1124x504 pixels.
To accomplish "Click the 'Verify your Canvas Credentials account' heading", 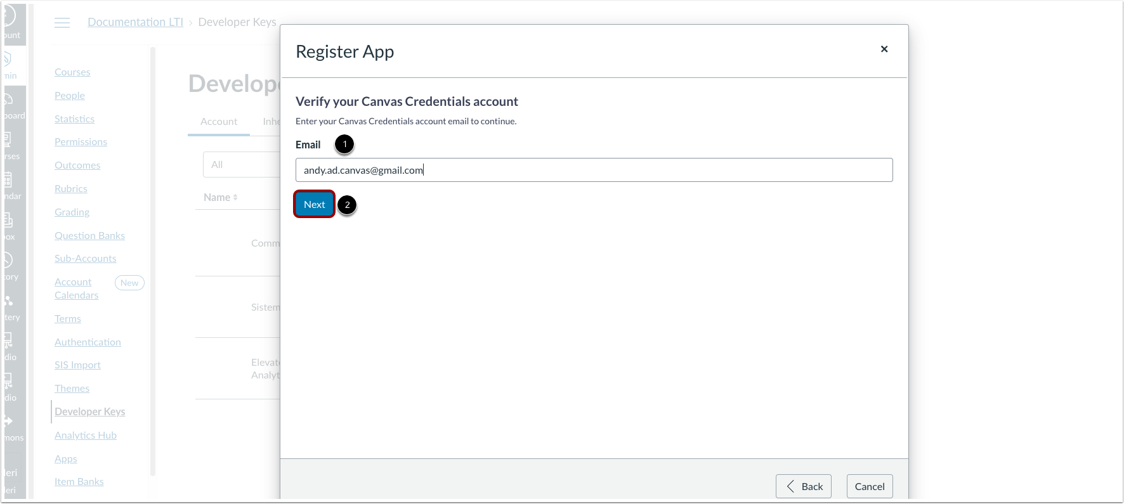I will pyautogui.click(x=407, y=101).
